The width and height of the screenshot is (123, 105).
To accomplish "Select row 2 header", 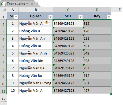I will (3, 23).
